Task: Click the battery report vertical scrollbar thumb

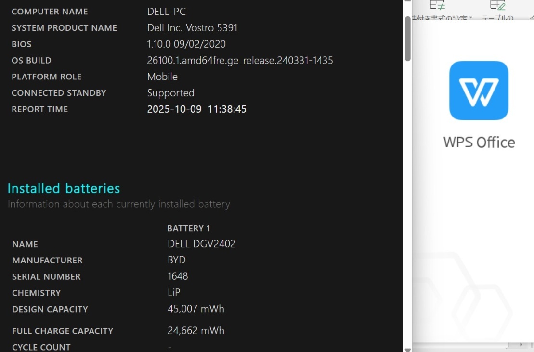Action: tap(407, 39)
